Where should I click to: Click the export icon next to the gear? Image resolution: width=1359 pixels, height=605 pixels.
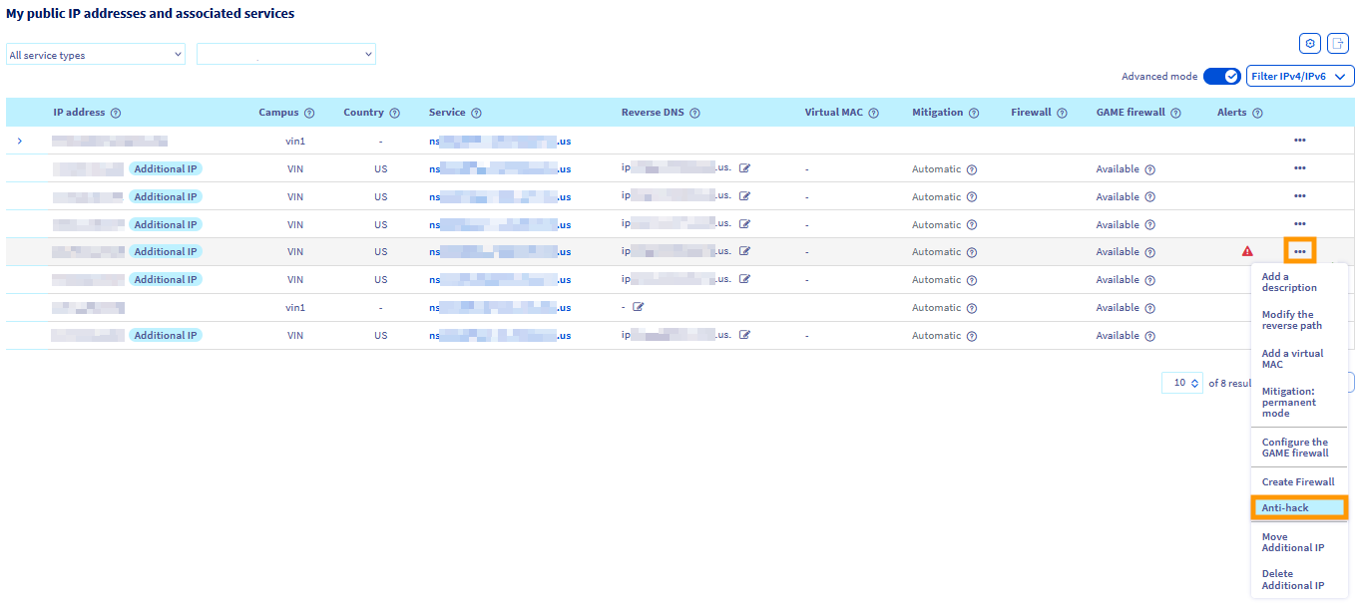1338,43
